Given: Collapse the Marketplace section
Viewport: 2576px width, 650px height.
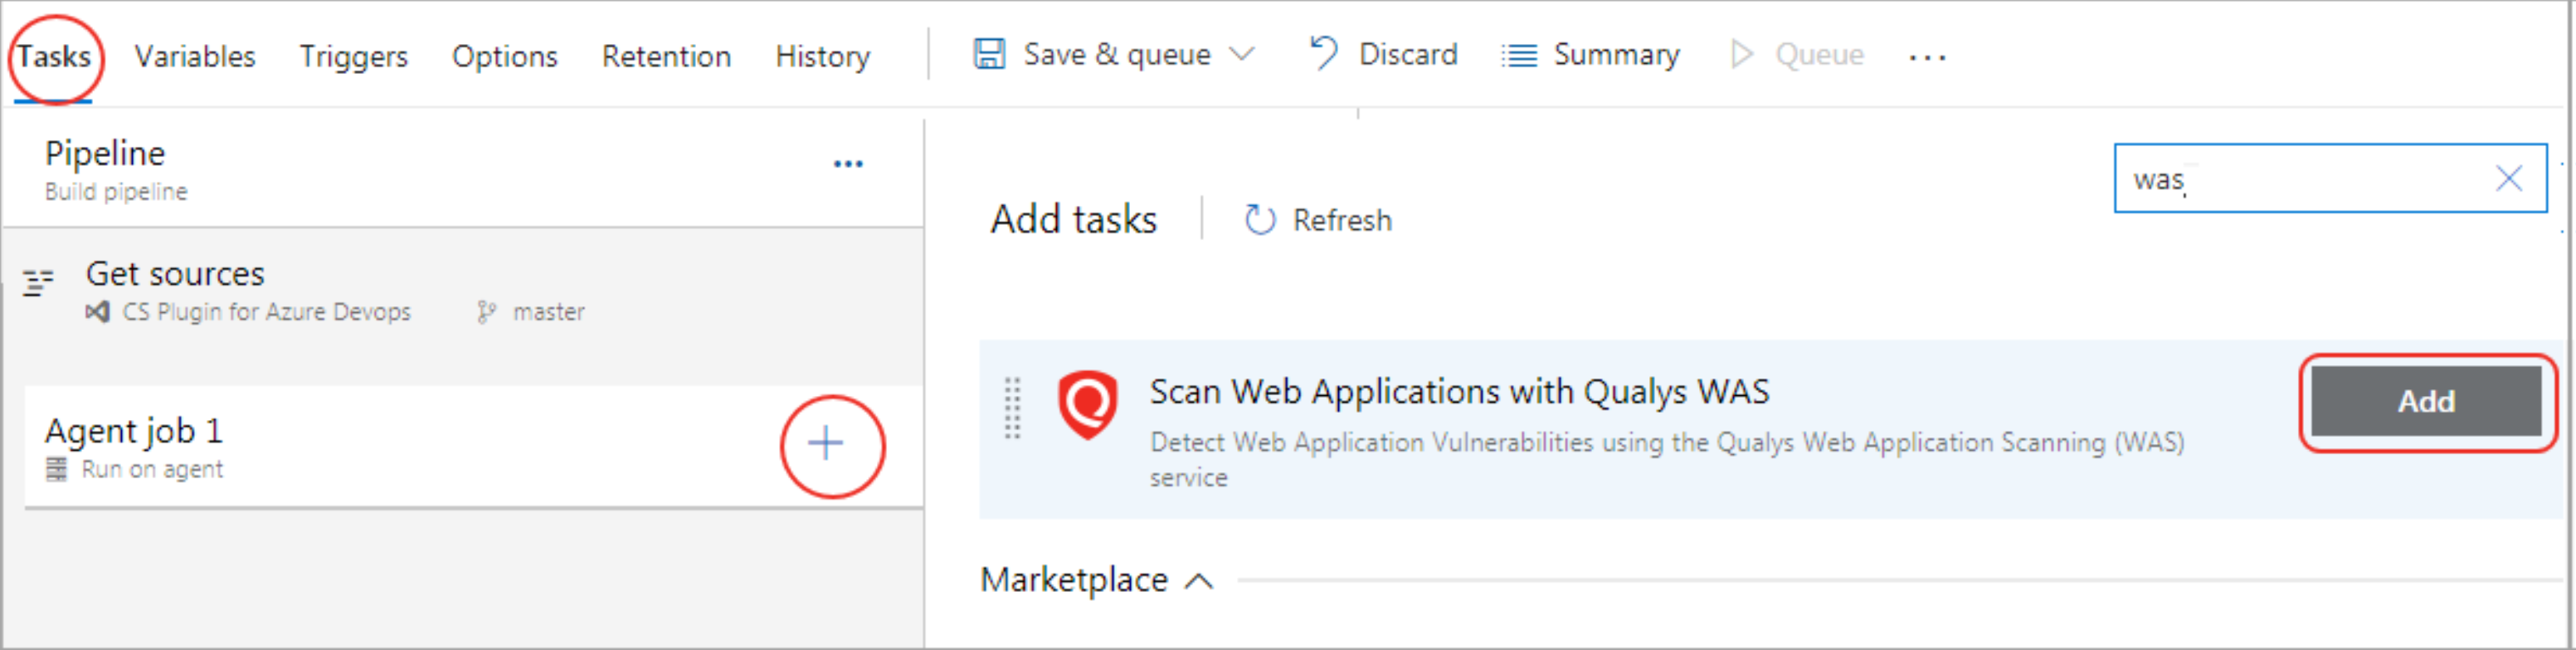Looking at the screenshot, I should tap(1198, 581).
